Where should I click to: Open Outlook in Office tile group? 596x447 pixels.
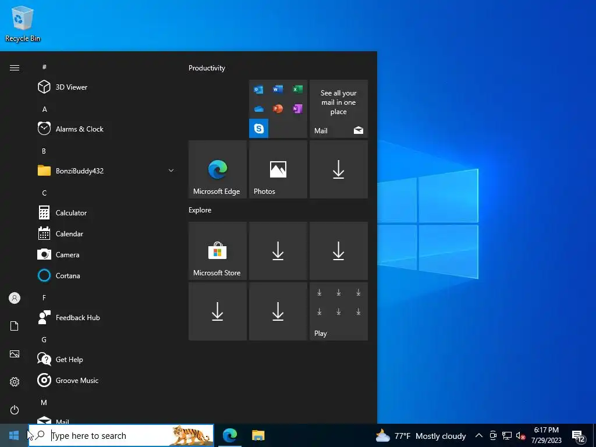pos(258,90)
